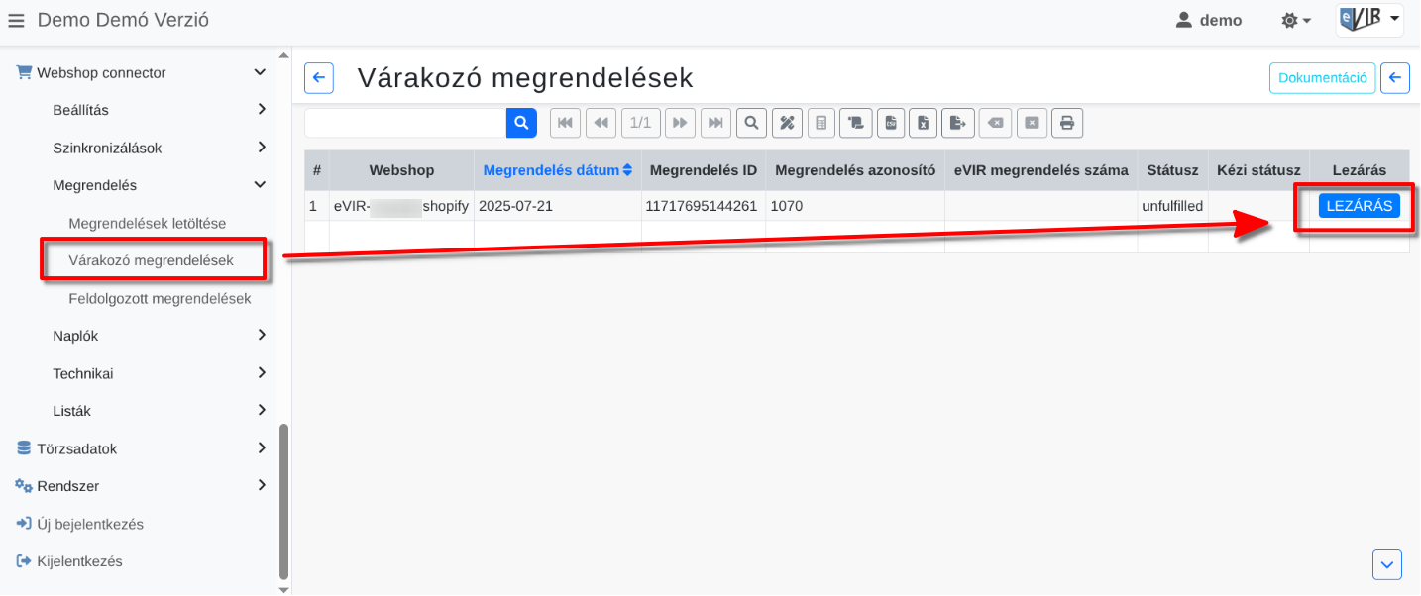Click the blue search button

pos(521,123)
